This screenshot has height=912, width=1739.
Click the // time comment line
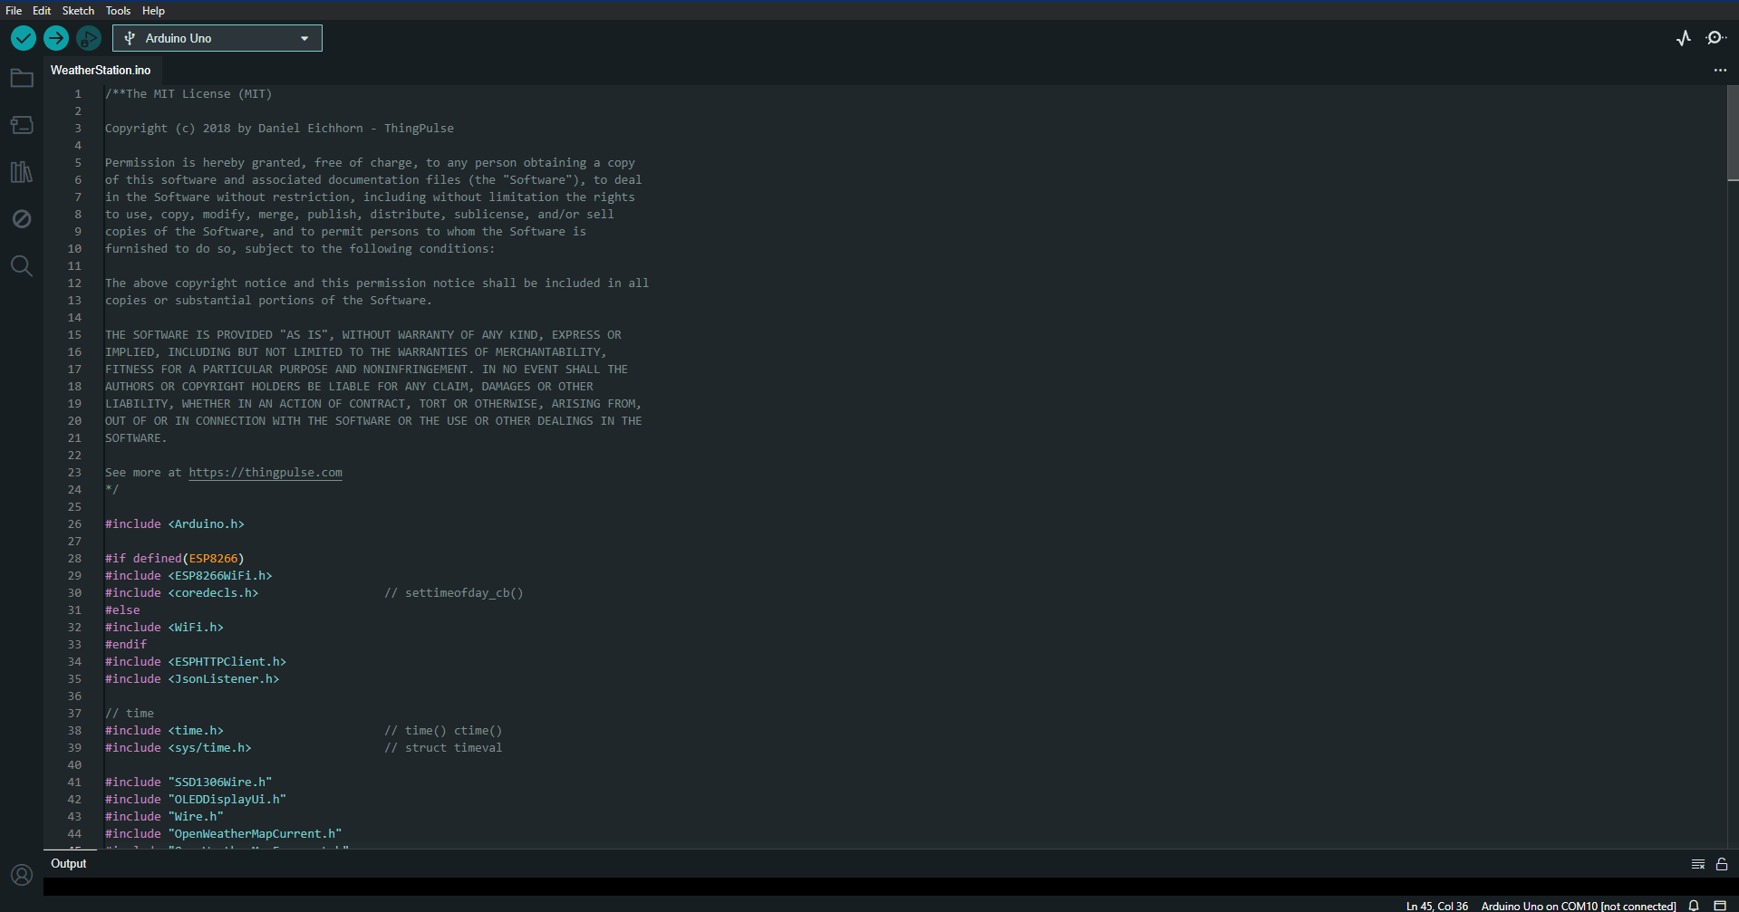(130, 714)
